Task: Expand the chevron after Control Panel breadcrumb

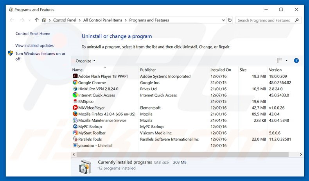Action: click(x=80, y=20)
